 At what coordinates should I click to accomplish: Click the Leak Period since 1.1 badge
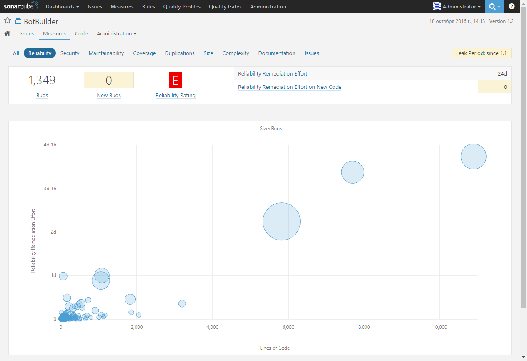481,53
